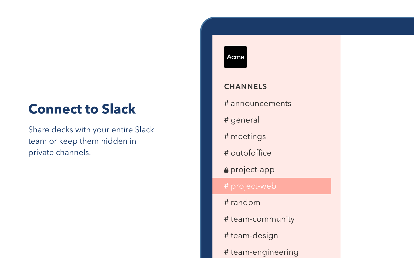Click the Connect to Slack heading

coord(82,109)
